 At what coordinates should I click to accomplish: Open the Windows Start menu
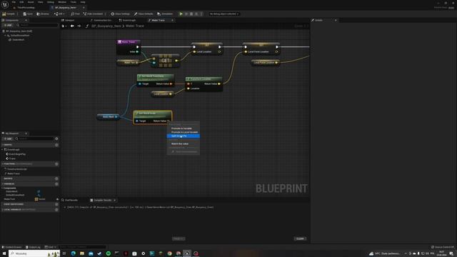[x=4, y=253]
